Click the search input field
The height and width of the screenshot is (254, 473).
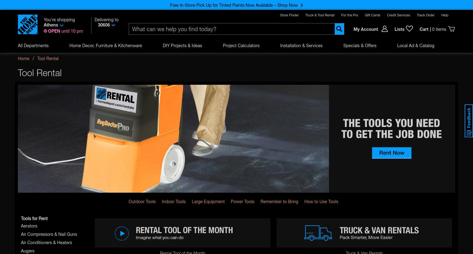[x=232, y=29]
